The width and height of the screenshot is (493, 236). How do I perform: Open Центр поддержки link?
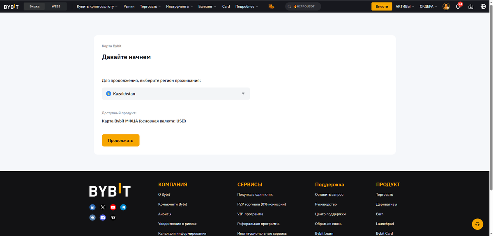click(x=330, y=214)
